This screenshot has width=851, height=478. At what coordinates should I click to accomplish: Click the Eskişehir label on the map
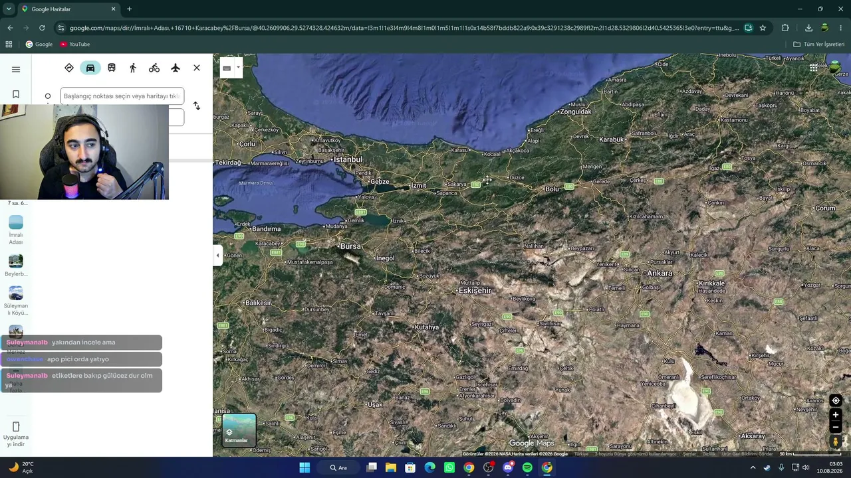click(475, 291)
